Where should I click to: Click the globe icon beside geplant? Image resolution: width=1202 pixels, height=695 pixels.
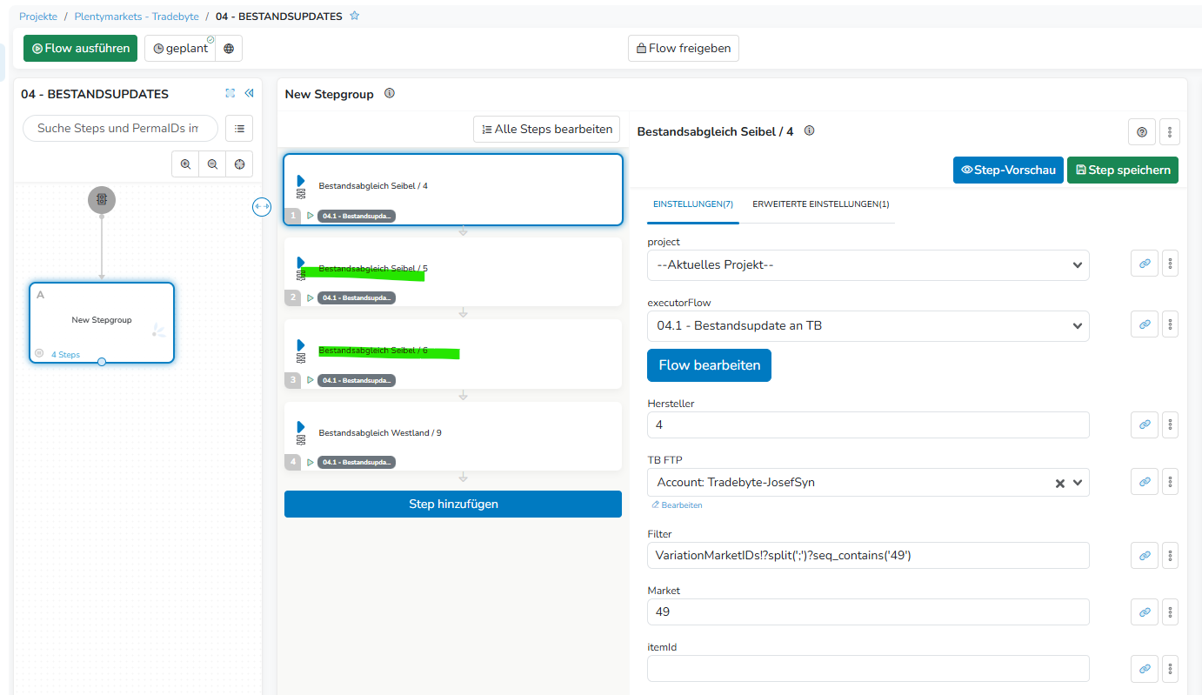[x=229, y=49]
